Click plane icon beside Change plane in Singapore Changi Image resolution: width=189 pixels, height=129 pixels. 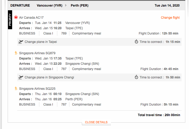21,77
